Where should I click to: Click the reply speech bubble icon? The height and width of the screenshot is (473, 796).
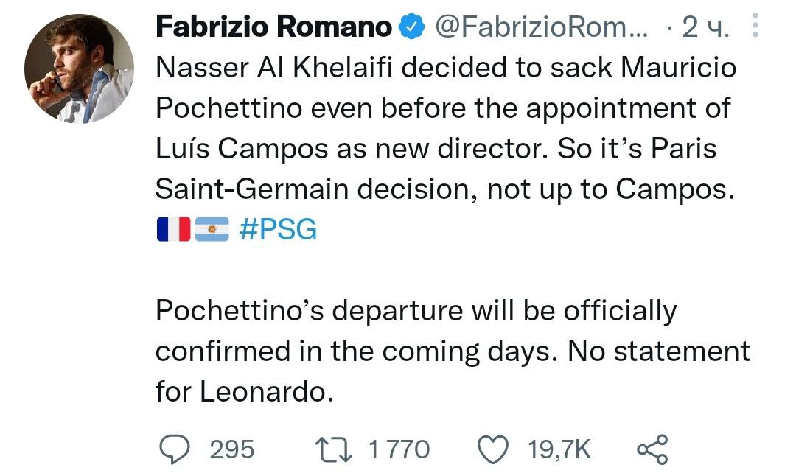176,449
